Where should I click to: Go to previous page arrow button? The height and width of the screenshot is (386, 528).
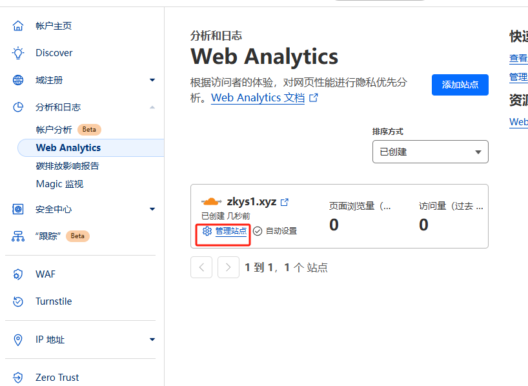[x=201, y=267]
